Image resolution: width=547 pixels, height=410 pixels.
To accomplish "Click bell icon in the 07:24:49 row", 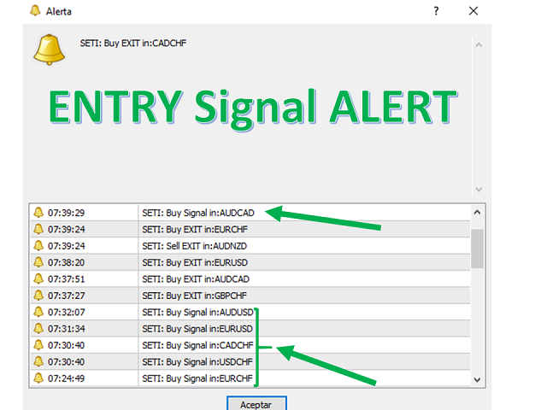I will click(x=38, y=378).
